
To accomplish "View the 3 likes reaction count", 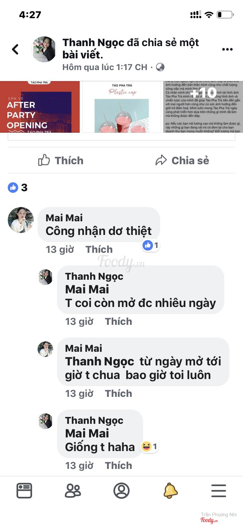I will pos(18,188).
